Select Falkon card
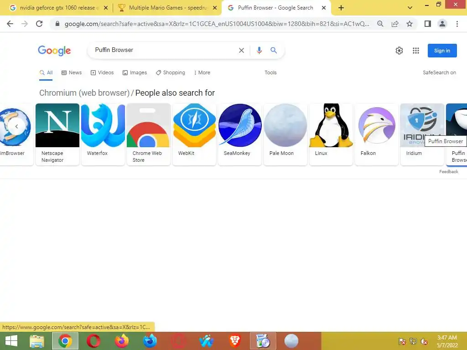 (x=376, y=134)
